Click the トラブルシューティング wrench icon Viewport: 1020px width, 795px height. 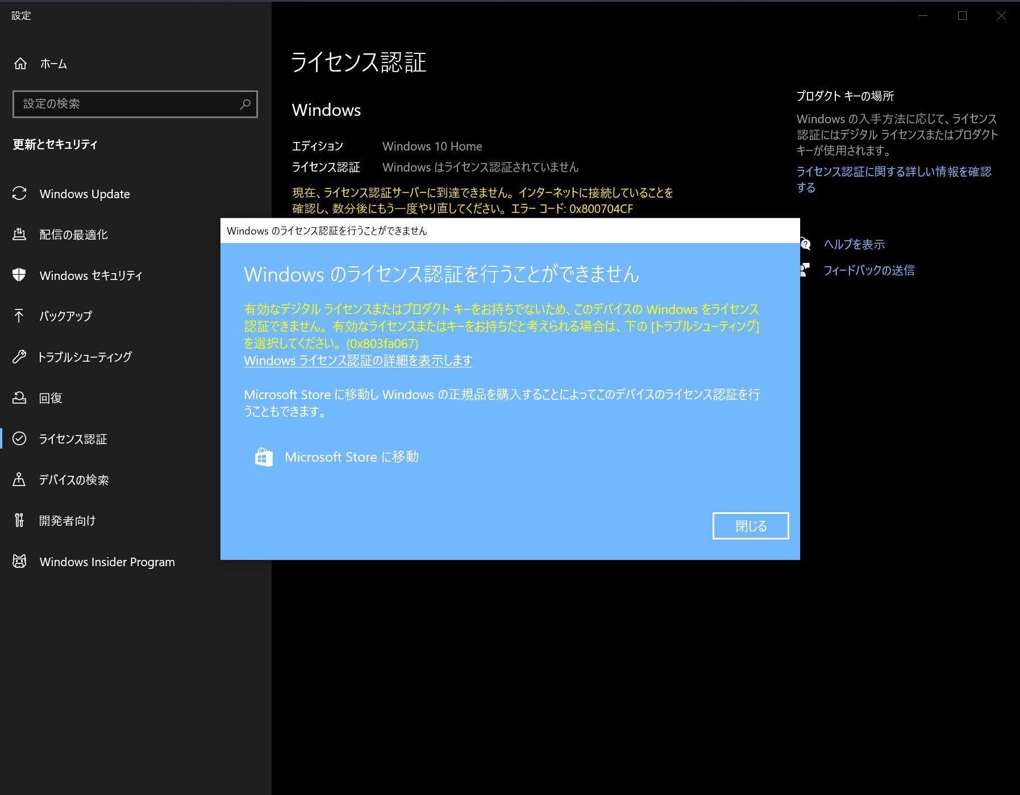pyautogui.click(x=19, y=357)
